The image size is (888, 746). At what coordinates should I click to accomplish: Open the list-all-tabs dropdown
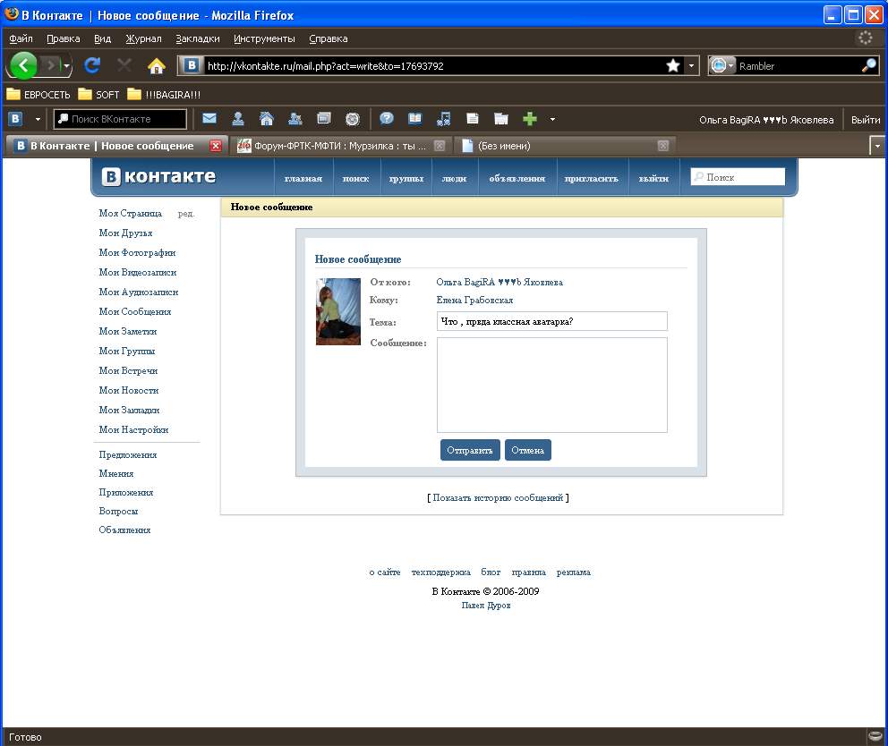(x=877, y=146)
